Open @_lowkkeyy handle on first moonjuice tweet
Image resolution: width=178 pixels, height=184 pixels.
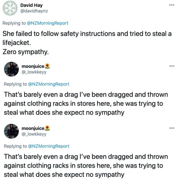coord(34,72)
